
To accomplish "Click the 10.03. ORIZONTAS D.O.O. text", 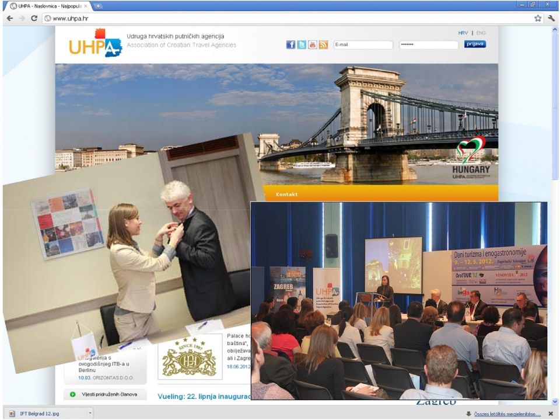I will click(106, 378).
